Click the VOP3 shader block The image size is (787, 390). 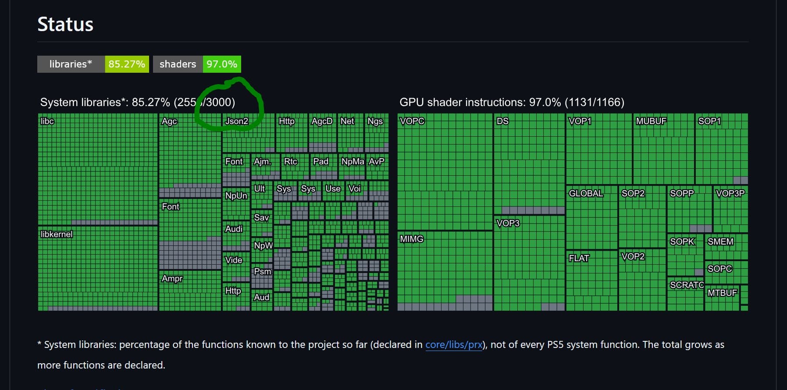click(x=529, y=263)
